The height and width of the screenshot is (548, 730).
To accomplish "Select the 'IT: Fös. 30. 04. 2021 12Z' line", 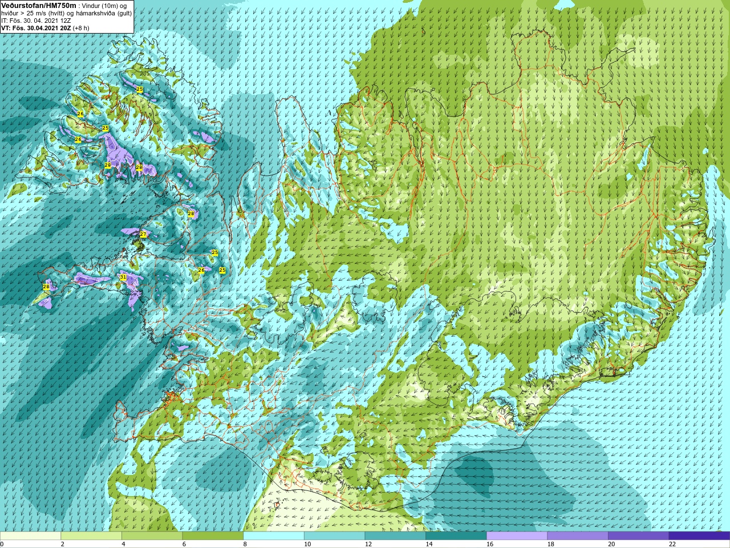I will (35, 21).
